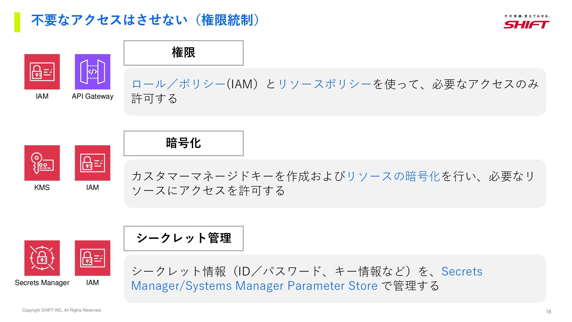The image size is (572, 322).
Task: Click the green title accent bar
Action: click(x=17, y=22)
